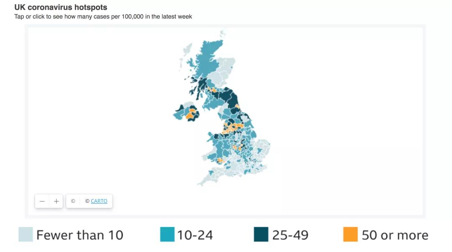
Task: Click the '10-24' legend color swatch
Action: tap(167, 234)
